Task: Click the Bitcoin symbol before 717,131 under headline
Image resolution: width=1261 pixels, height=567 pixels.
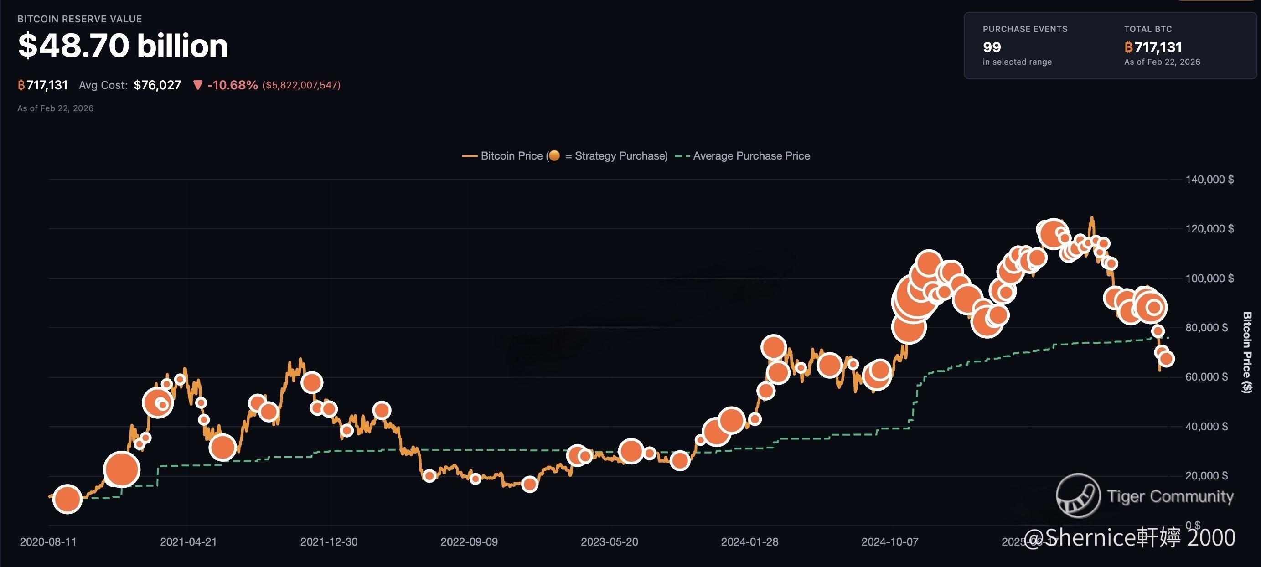Action: point(21,86)
